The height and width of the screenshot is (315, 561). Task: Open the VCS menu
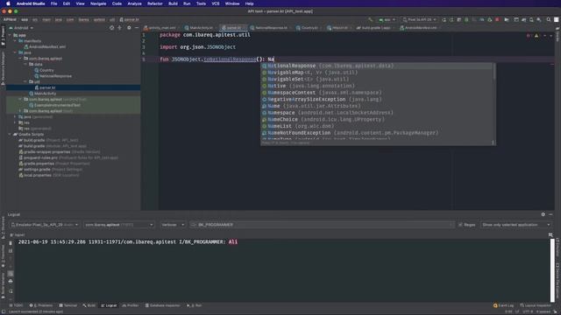[x=216, y=3]
